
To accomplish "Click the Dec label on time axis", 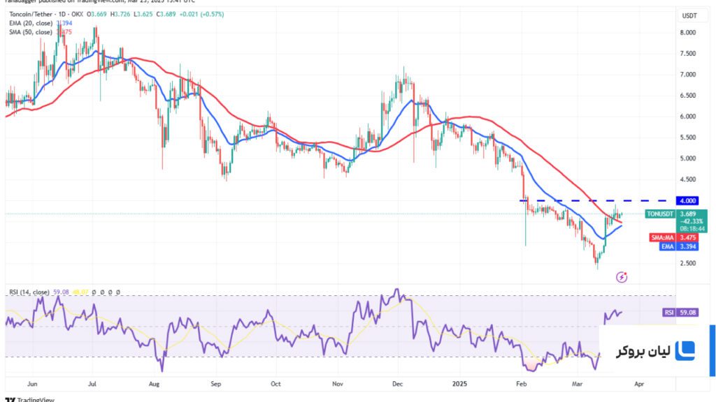I will point(398,385).
